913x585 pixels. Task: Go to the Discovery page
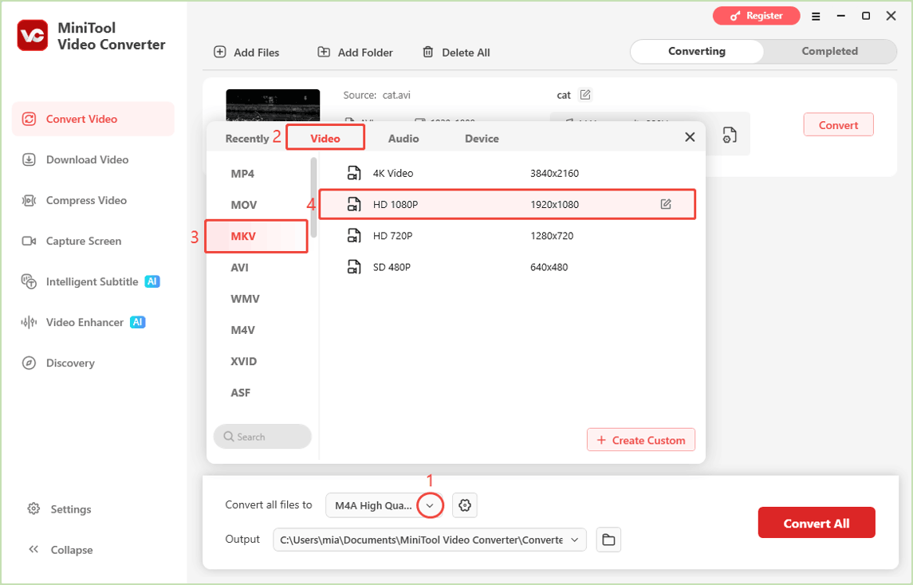[x=58, y=363]
